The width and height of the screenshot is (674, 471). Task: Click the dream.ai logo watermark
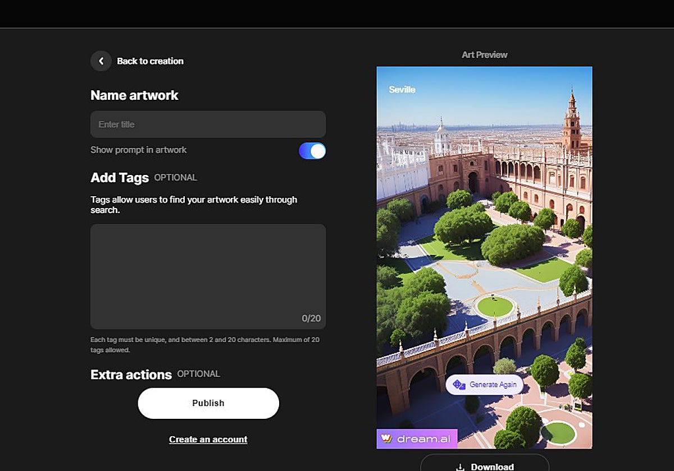417,439
